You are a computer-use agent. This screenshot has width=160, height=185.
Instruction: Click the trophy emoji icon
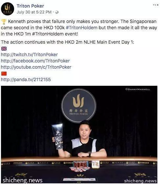4,21
